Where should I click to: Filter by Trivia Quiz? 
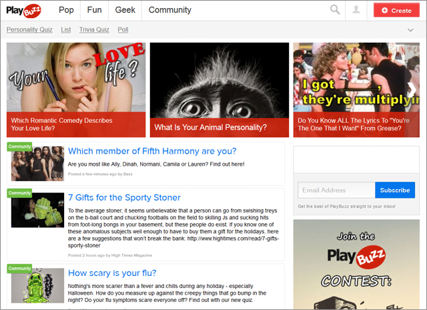pos(94,29)
